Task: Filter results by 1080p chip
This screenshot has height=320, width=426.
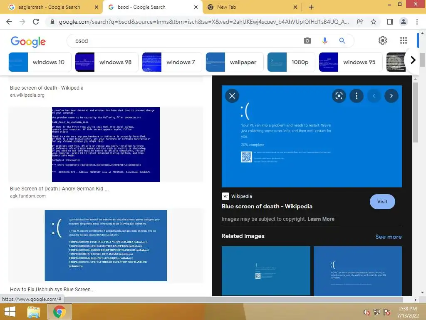Action: coord(291,62)
